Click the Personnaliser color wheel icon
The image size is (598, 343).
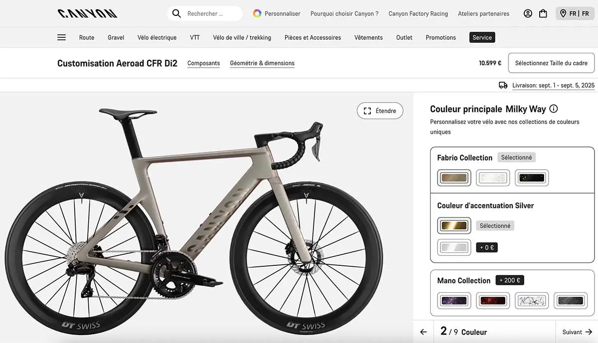tap(257, 13)
